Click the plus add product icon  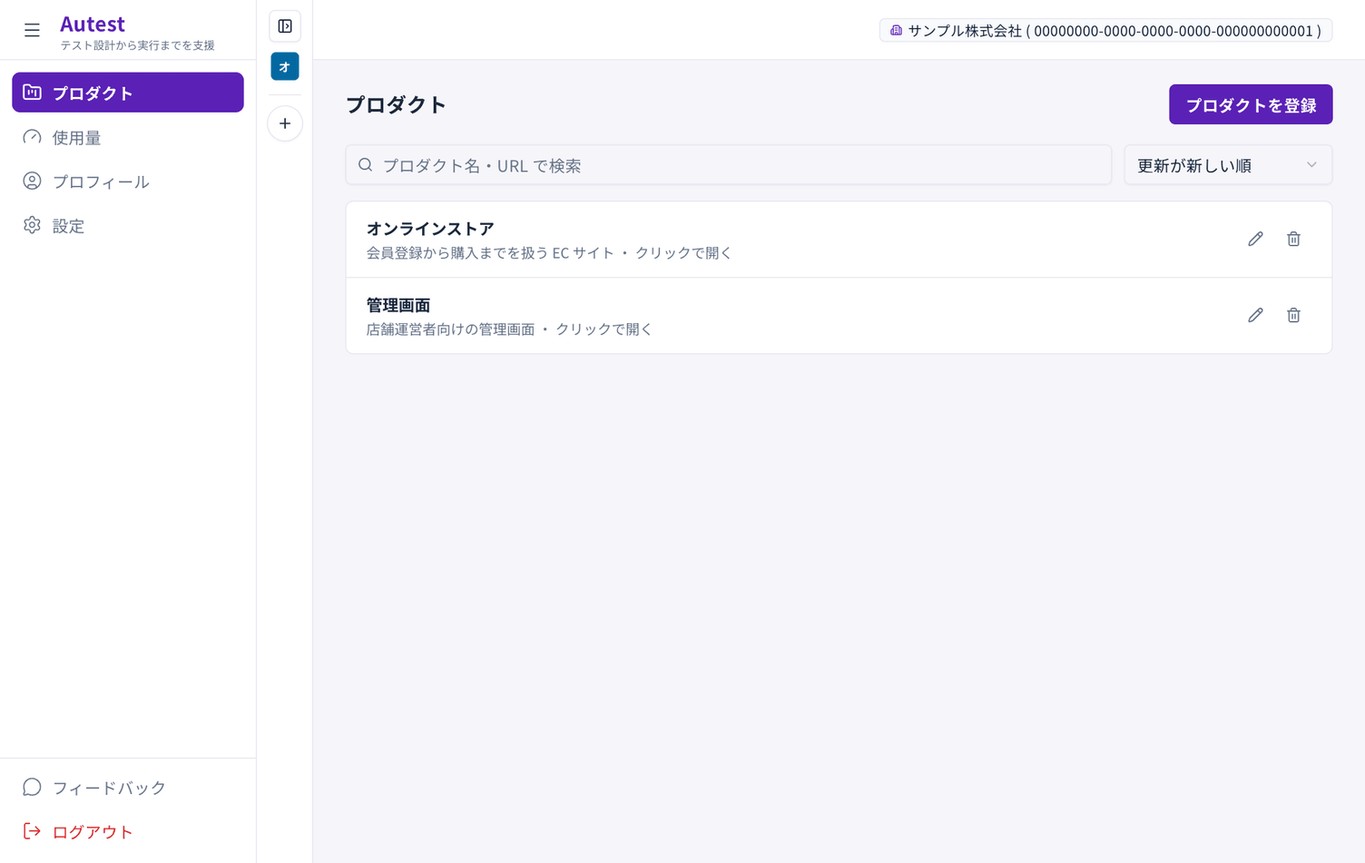click(285, 123)
